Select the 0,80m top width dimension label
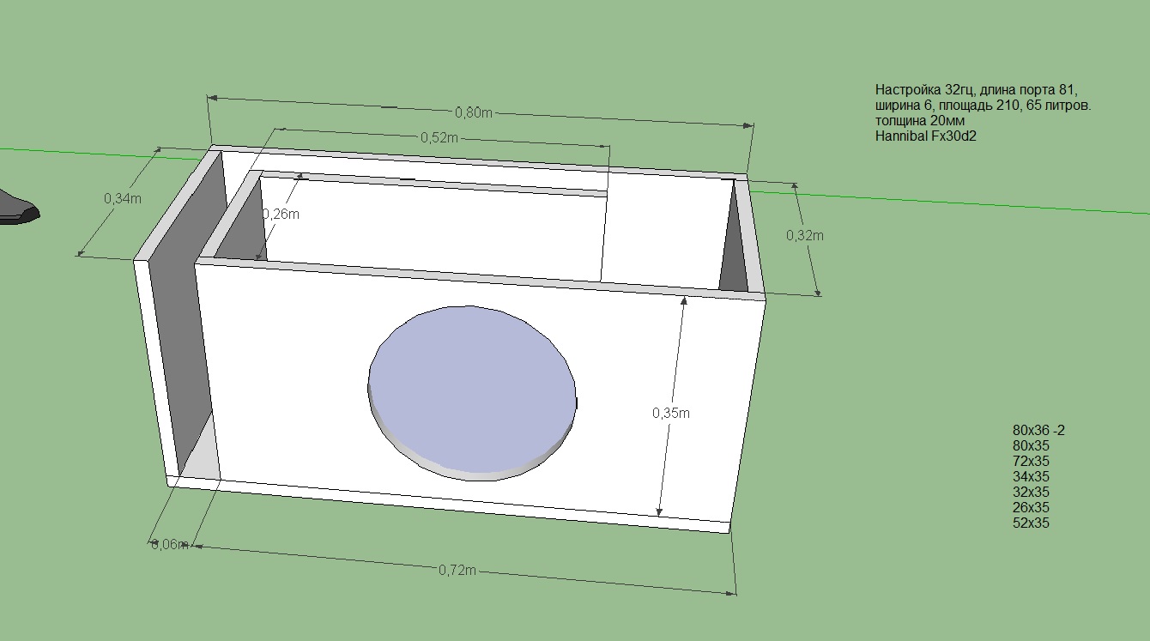This screenshot has height=641, width=1150. click(x=474, y=112)
